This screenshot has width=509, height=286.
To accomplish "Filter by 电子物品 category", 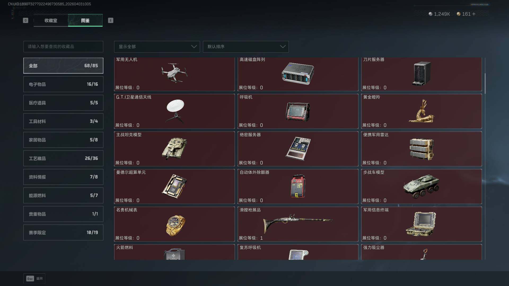I will click(x=63, y=84).
